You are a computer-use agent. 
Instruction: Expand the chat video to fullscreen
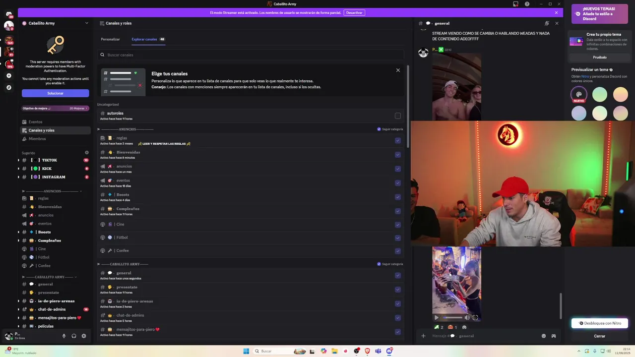[x=475, y=317]
